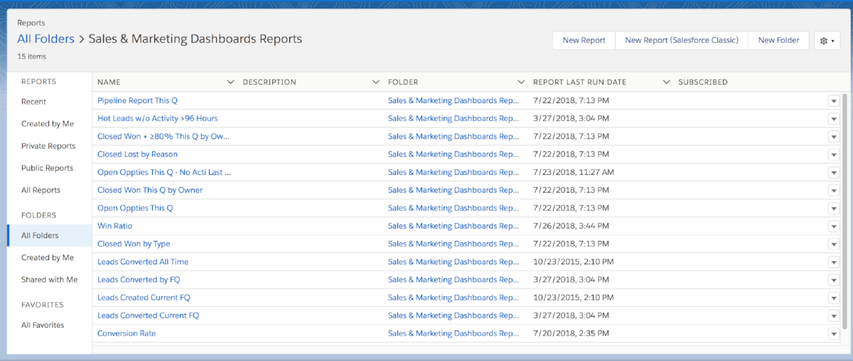Open Name column sort dropdown chevron

tap(230, 82)
